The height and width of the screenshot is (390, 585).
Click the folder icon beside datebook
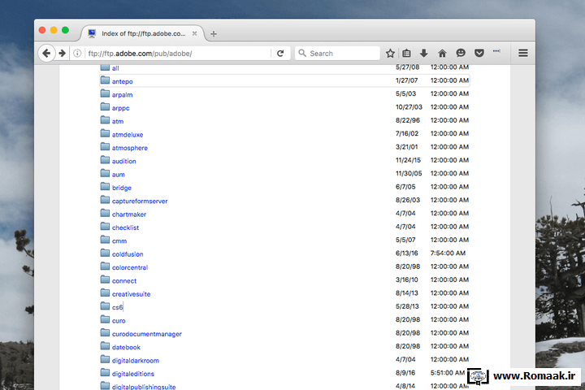click(105, 346)
